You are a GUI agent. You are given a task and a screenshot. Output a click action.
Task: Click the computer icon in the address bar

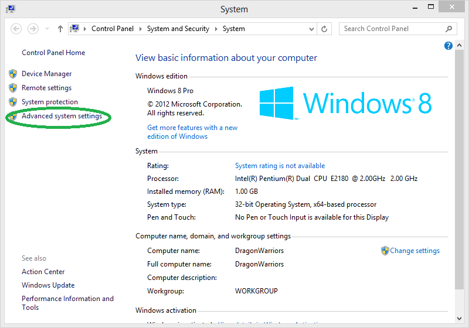(x=74, y=29)
